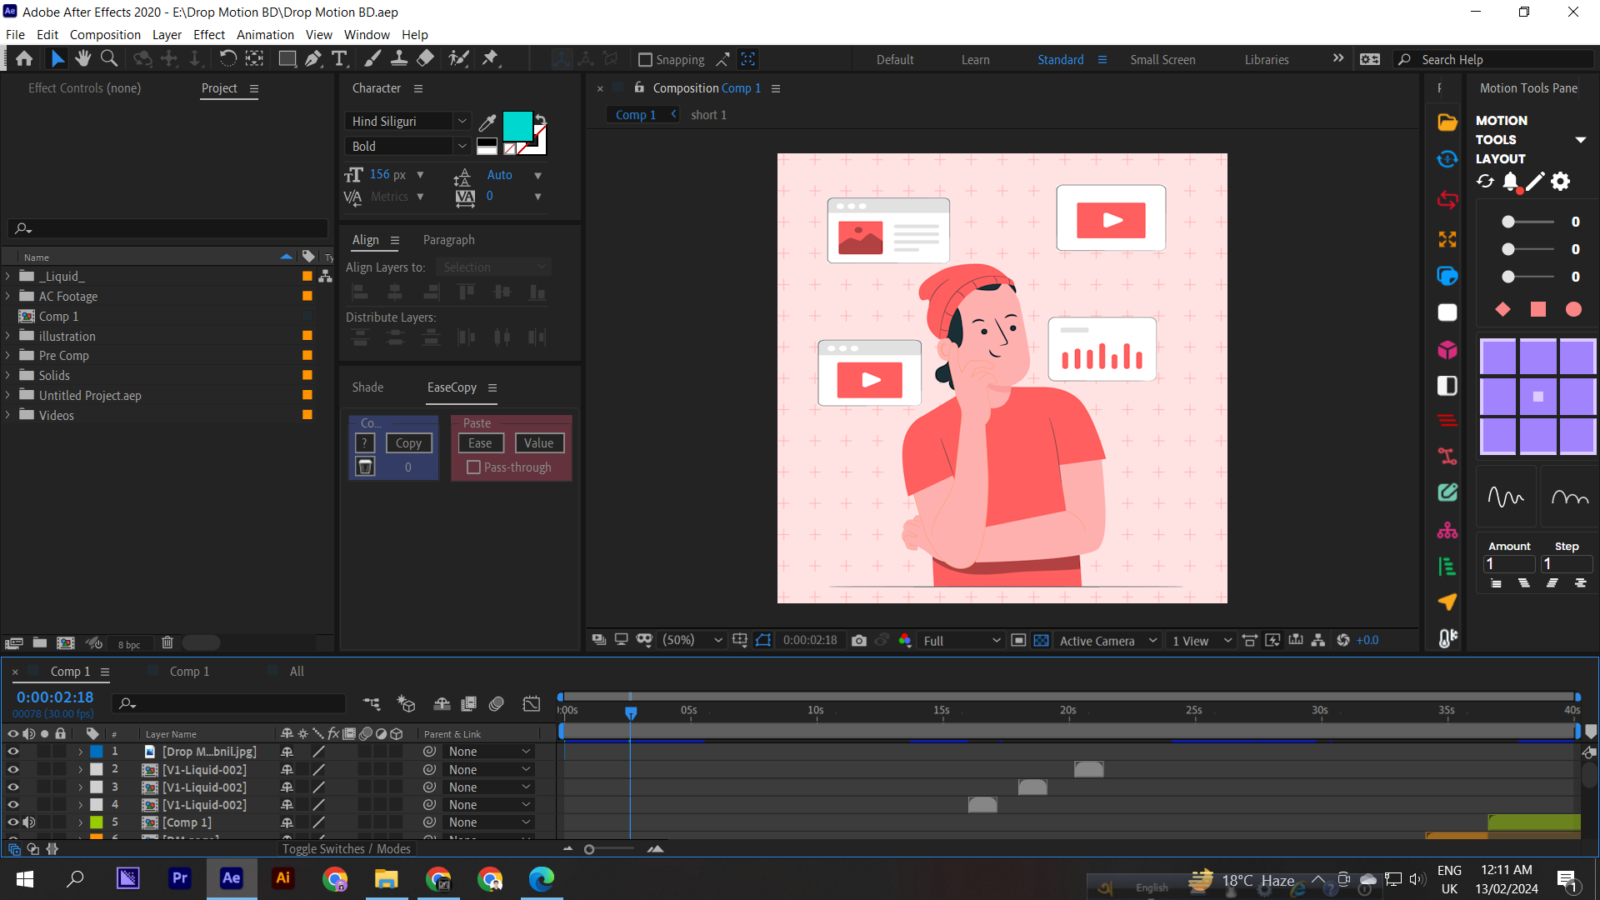Image resolution: width=1600 pixels, height=900 pixels.
Task: Select the Roto Brush tool
Action: coord(458,58)
